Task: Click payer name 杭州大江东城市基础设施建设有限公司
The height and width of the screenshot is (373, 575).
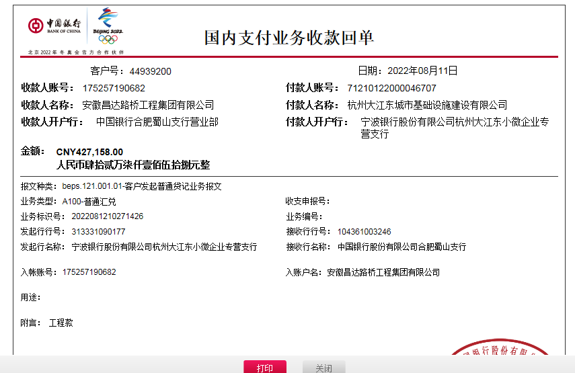Action: click(427, 105)
